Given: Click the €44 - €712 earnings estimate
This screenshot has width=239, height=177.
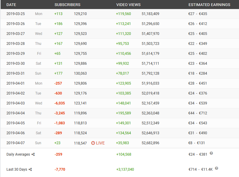Looking at the screenshot, I should click(198, 113).
